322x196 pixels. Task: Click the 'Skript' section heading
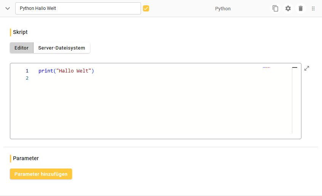point(20,32)
